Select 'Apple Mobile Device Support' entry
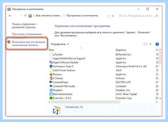168x122 pixels. 69,58
